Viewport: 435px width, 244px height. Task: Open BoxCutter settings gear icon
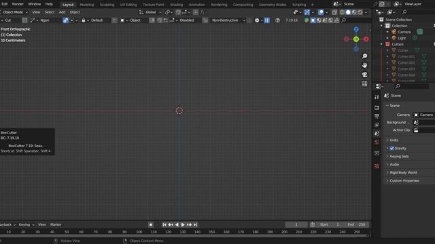click(x=257, y=20)
